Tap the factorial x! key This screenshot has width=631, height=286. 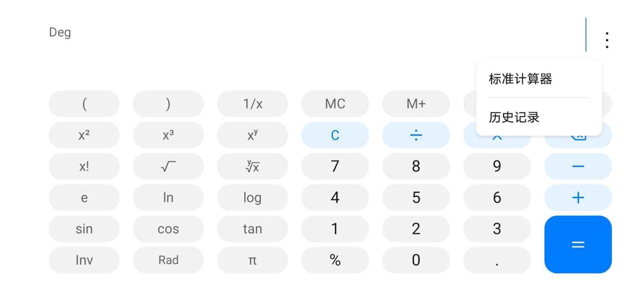84,166
